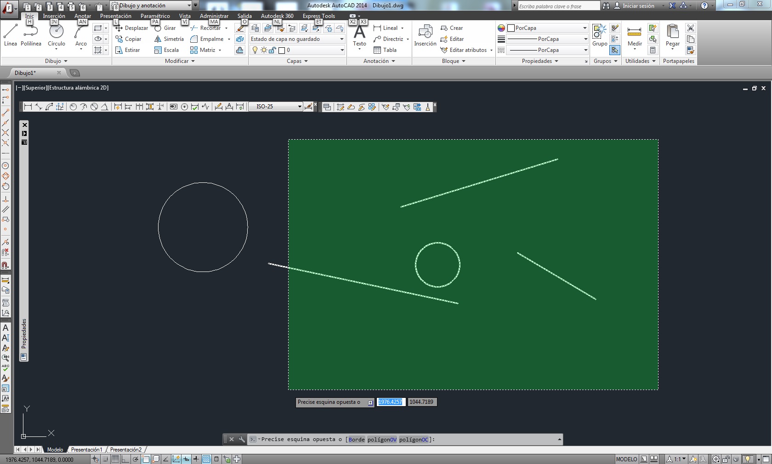Open the Express Tools ribbon tab
Image resolution: width=772 pixels, height=464 pixels.
point(319,16)
